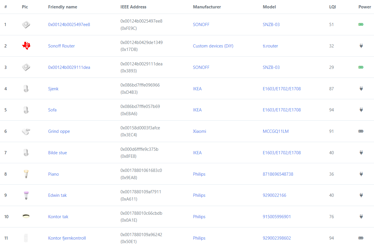Click the Custom devices (DiY) manufacturer link
This screenshot has height=248, width=374.
click(213, 46)
